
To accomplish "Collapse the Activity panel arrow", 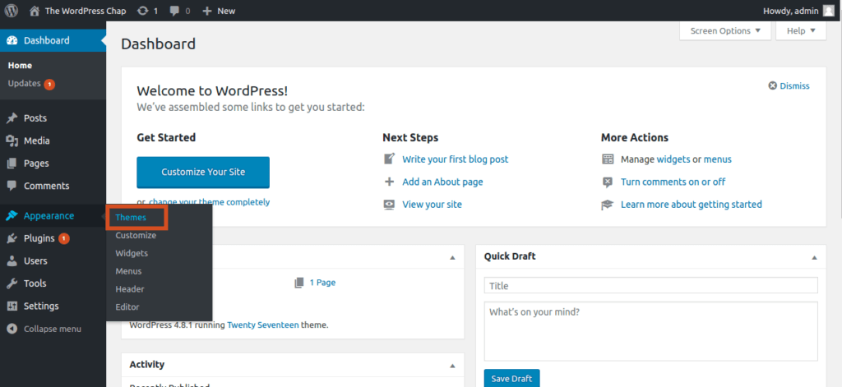I will coord(452,366).
